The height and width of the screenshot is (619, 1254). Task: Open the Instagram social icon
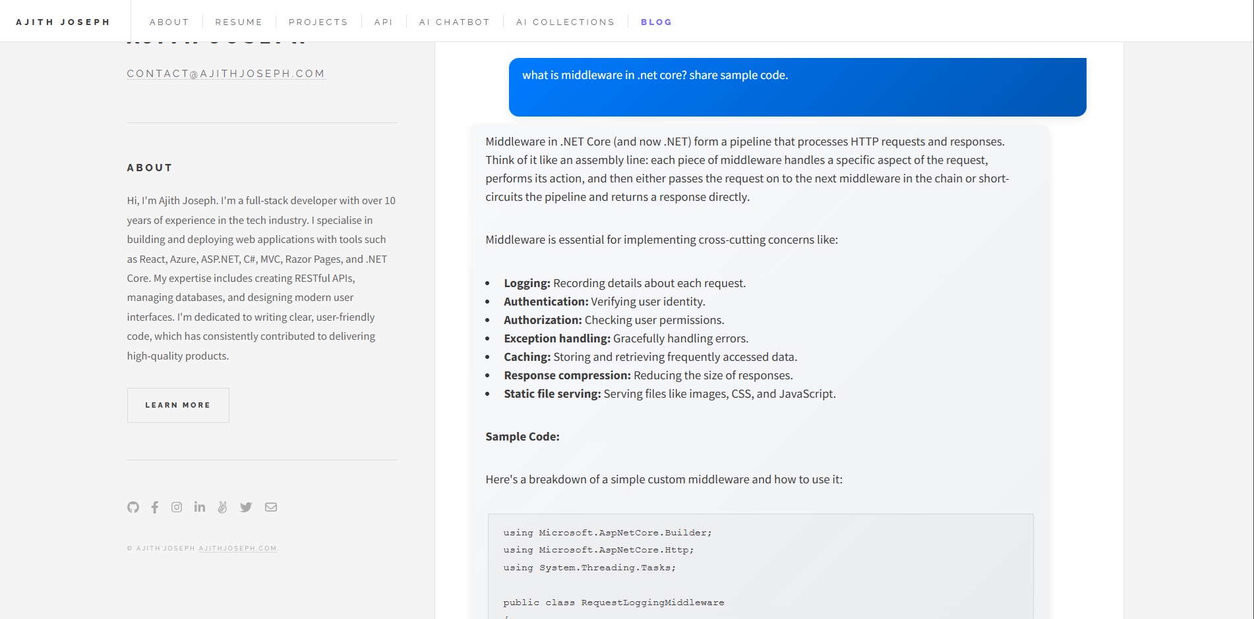[177, 507]
